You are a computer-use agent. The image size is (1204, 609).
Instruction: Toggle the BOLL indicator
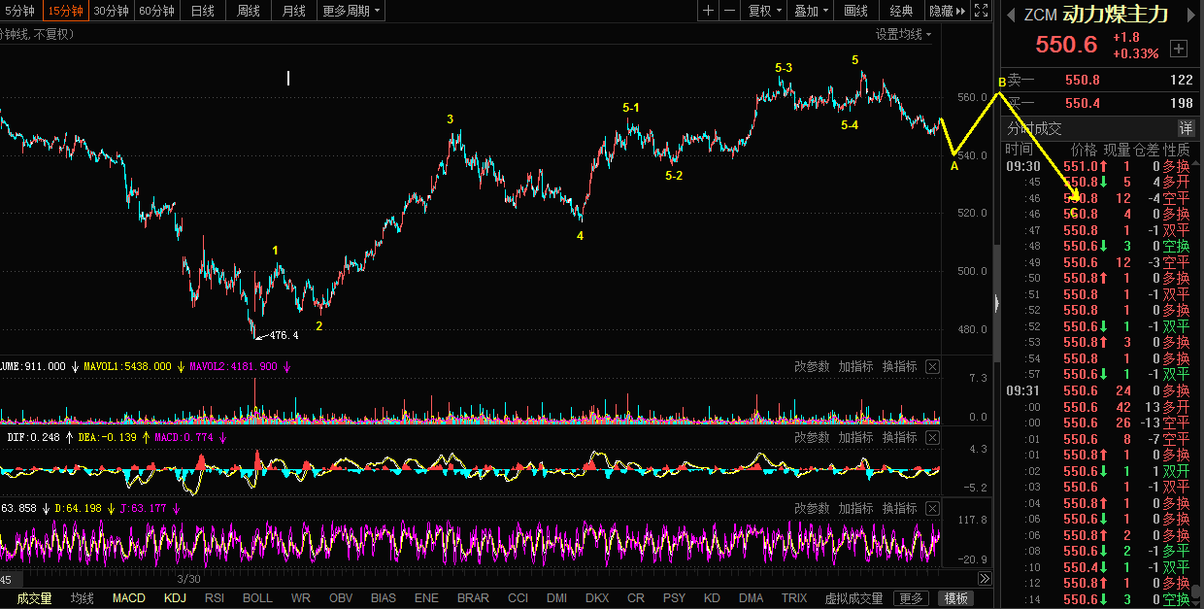click(x=257, y=598)
